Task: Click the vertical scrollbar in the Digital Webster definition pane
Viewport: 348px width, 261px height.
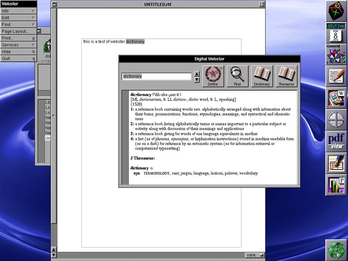Action: coord(125,137)
